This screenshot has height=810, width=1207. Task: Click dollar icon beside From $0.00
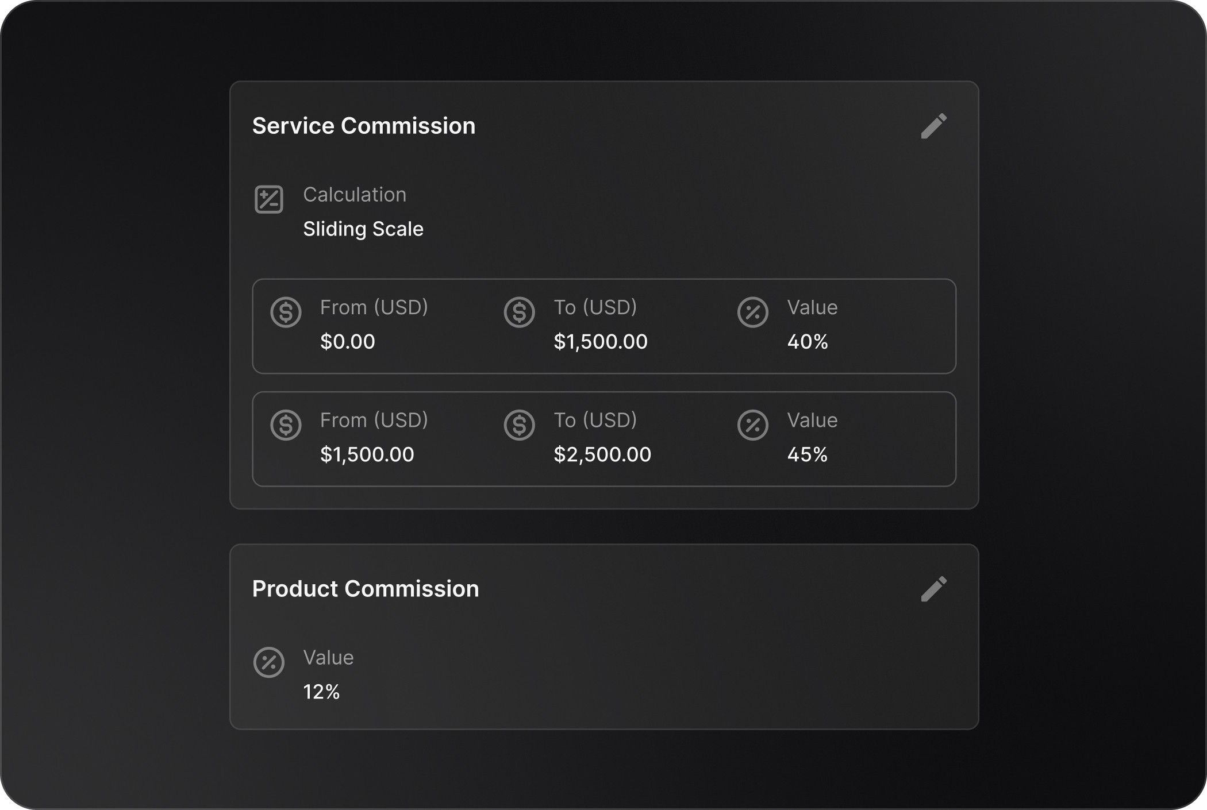286,313
